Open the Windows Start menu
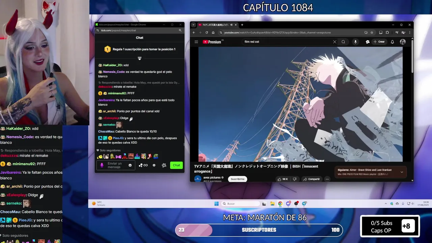This screenshot has height=243, width=432. click(216, 204)
